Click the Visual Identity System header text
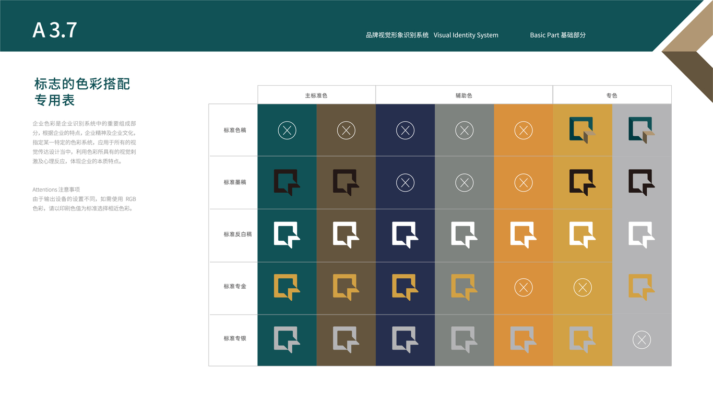Viewport: 713px width, 401px height. tap(466, 35)
